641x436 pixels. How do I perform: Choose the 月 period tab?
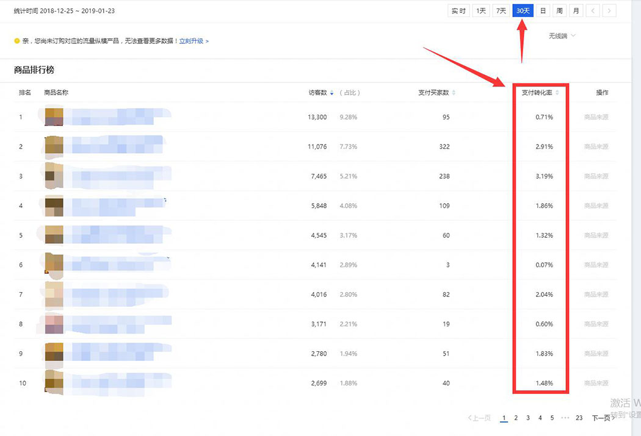click(576, 11)
